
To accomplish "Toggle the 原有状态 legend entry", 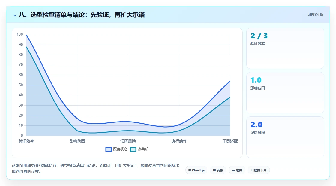I will pos(117,149).
